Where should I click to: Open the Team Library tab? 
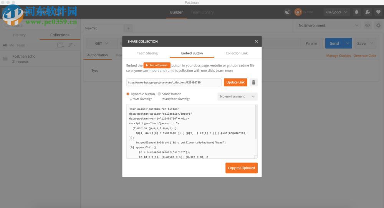[202, 12]
